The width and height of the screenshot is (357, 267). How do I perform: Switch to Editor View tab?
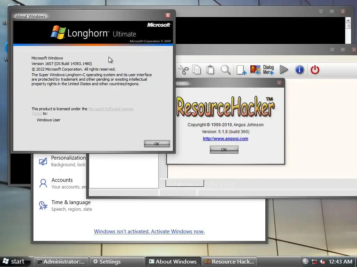tap(185, 184)
